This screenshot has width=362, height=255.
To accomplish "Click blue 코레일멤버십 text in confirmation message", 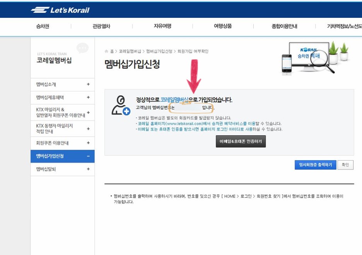I will pos(174,100).
